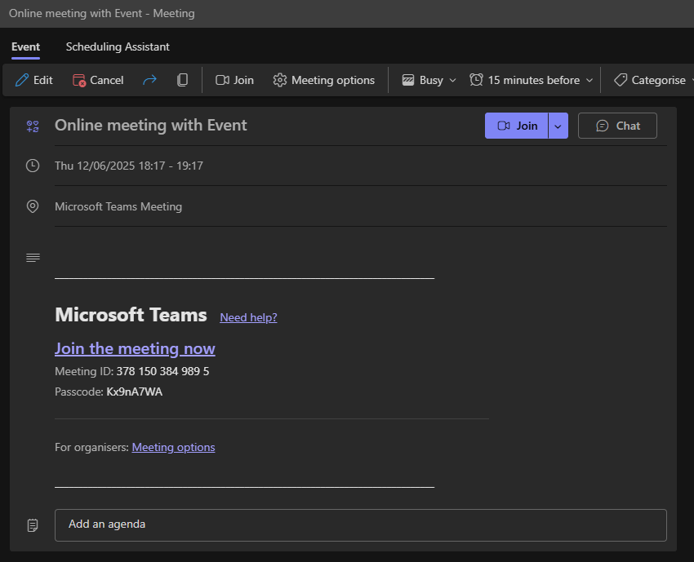Open the Categorise dropdown
694x562 pixels.
[x=655, y=80]
